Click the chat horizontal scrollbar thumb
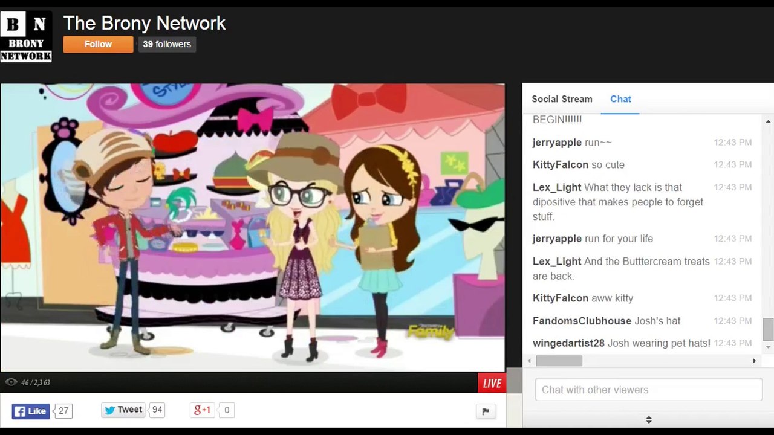 click(x=559, y=361)
